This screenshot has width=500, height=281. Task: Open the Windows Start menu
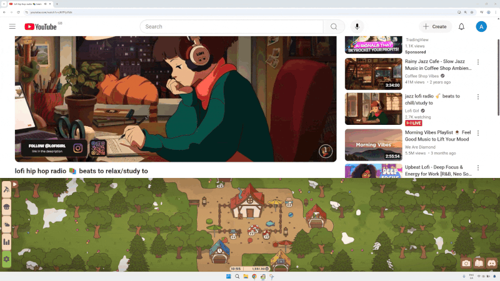pos(228,276)
